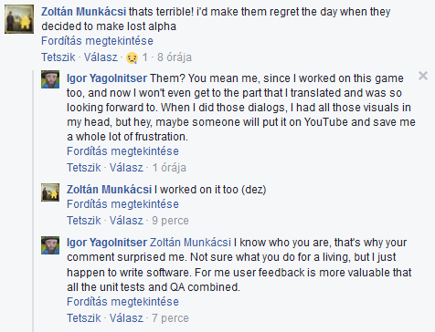
Task: Open the '8 órája' timestamp link
Action: pos(175,57)
